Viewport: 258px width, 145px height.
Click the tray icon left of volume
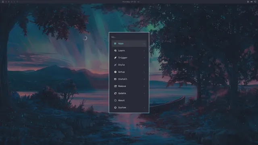(248, 2)
